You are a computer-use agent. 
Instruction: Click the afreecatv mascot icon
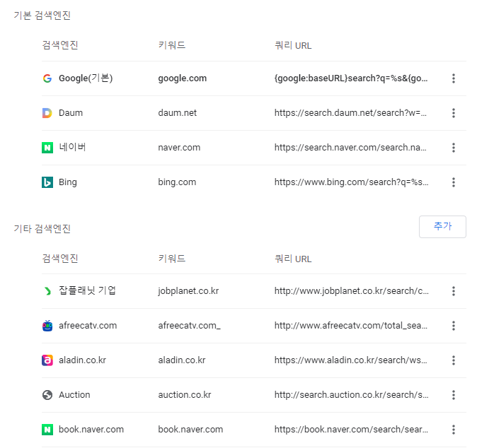click(47, 326)
